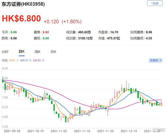Click the 6.00 price axis label
Viewport: 167px width, 133px height.
point(5,117)
